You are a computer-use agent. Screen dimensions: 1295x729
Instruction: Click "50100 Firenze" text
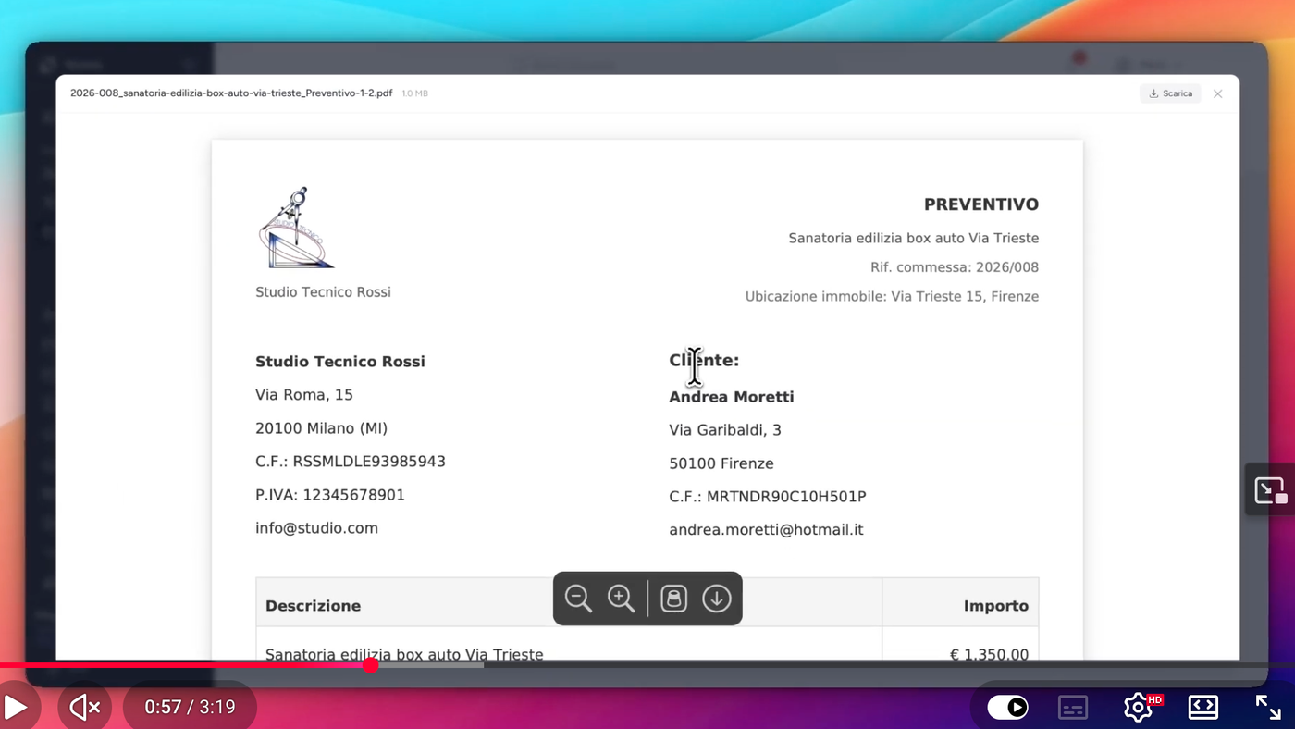[721, 463]
